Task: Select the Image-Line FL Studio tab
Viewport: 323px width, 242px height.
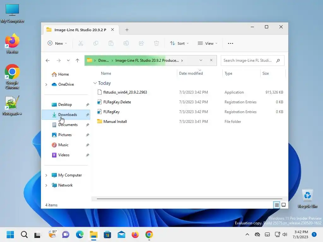Action: coord(80,30)
